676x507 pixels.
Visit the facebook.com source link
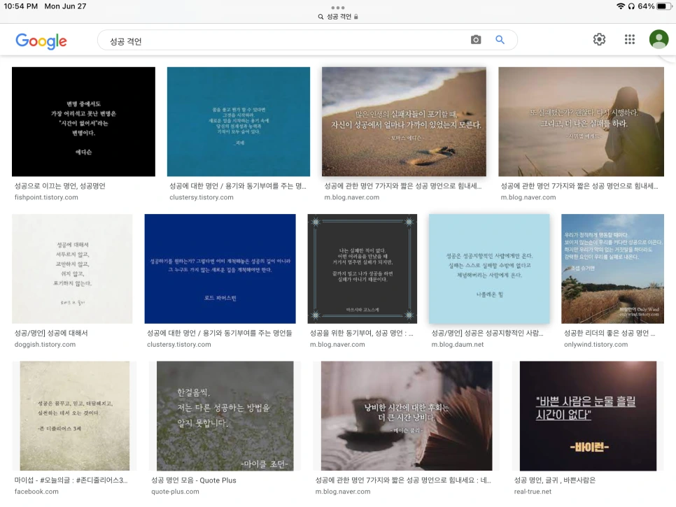point(36,492)
